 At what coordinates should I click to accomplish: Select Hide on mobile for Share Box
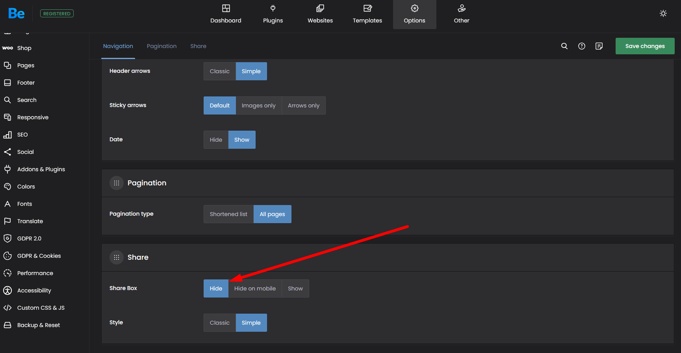255,288
